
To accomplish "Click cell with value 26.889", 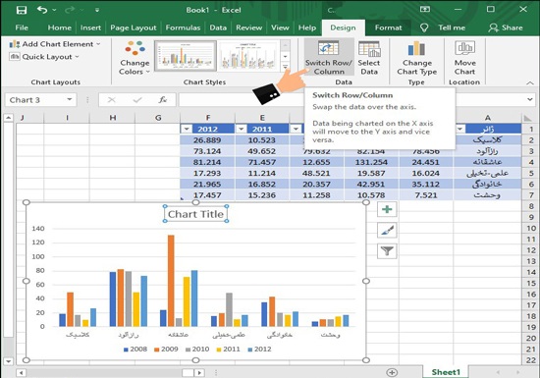I will 207,140.
